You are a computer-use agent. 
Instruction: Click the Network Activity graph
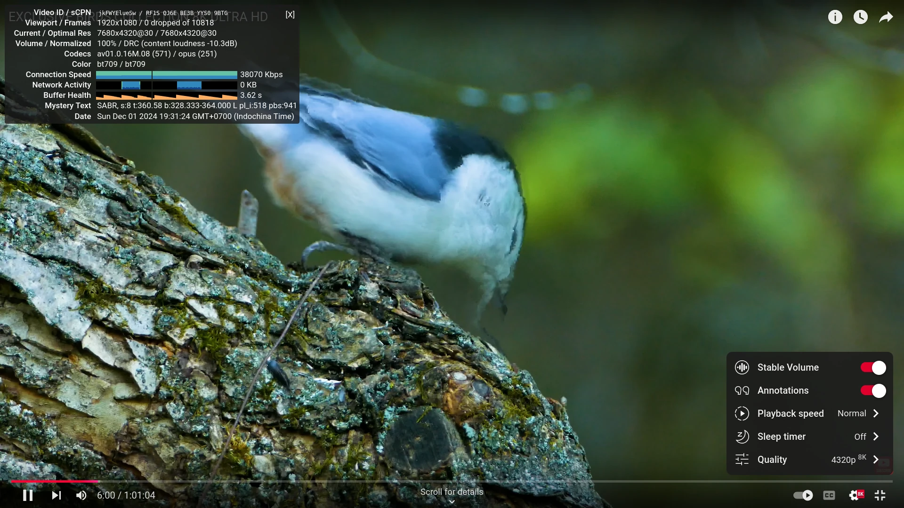pyautogui.click(x=167, y=85)
